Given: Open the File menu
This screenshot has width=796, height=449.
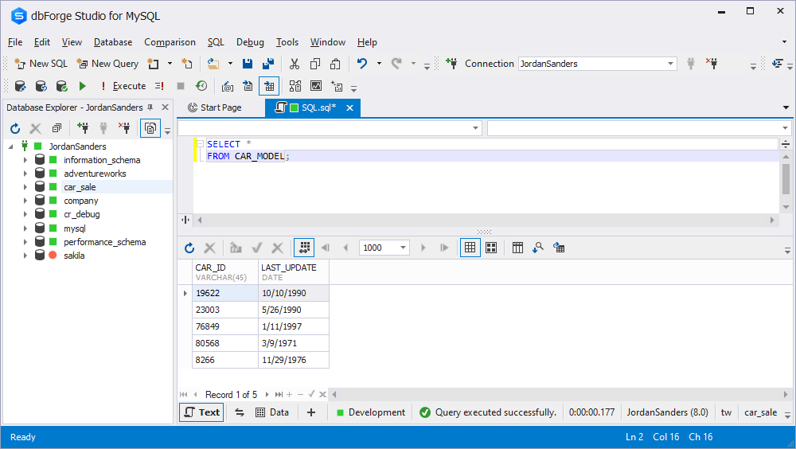Looking at the screenshot, I should pyautogui.click(x=15, y=42).
